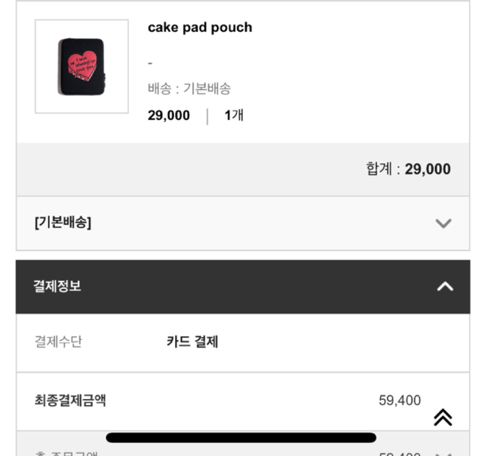Image resolution: width=489 pixels, height=456 pixels.
Task: Tap the scroll-to-top double chevron icon
Action: click(x=443, y=417)
